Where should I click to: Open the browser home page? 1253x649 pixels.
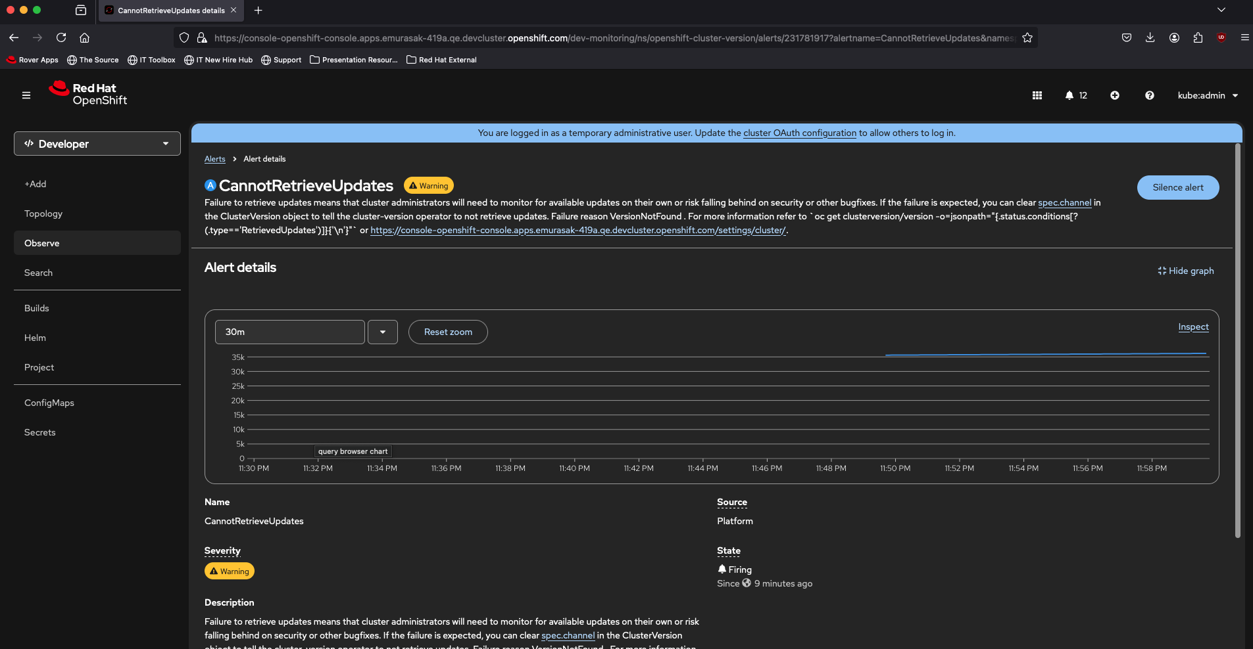point(84,37)
